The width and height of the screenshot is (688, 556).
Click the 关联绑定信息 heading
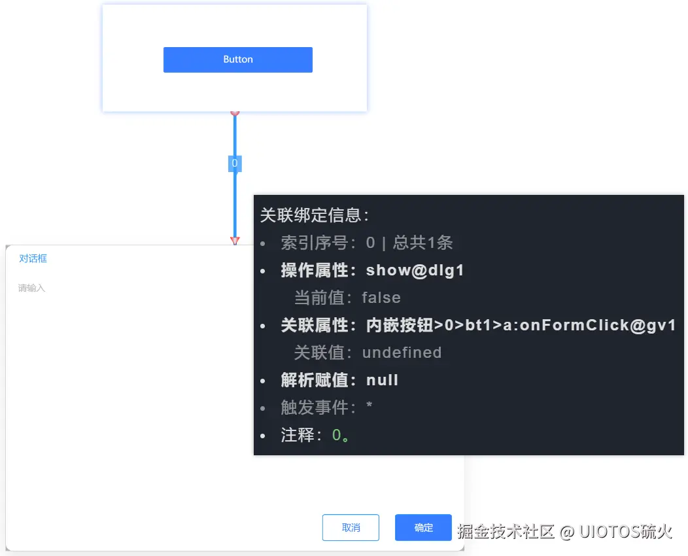point(315,215)
